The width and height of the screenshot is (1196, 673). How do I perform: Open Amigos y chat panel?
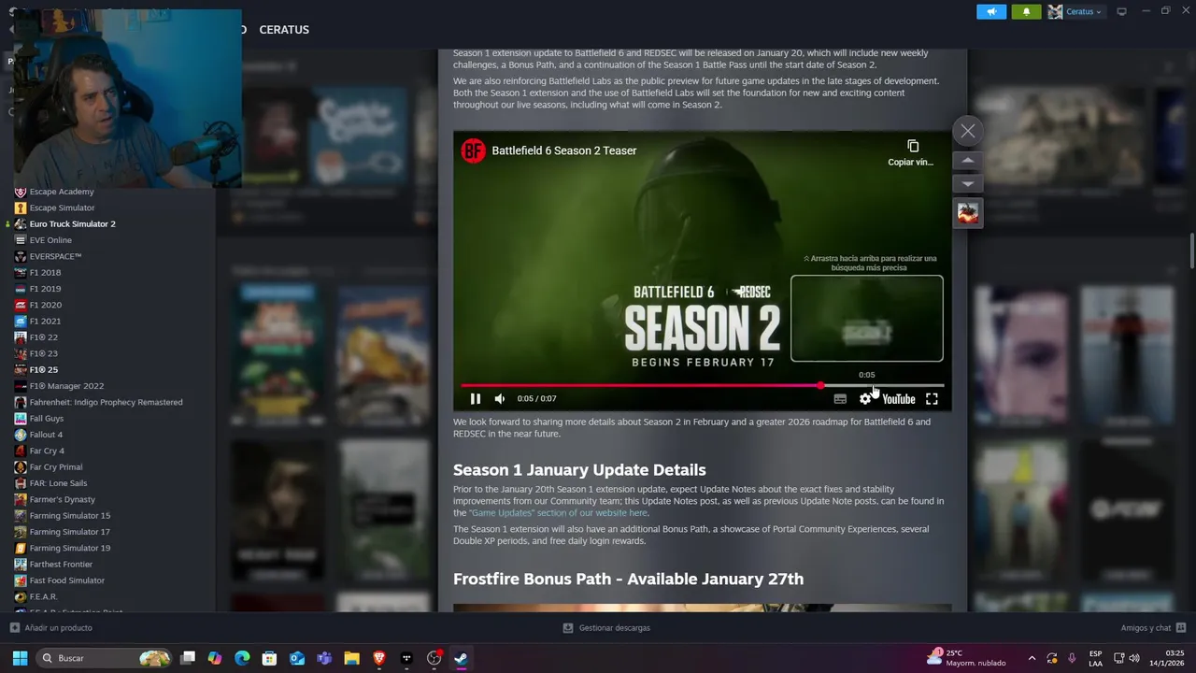(1153, 628)
